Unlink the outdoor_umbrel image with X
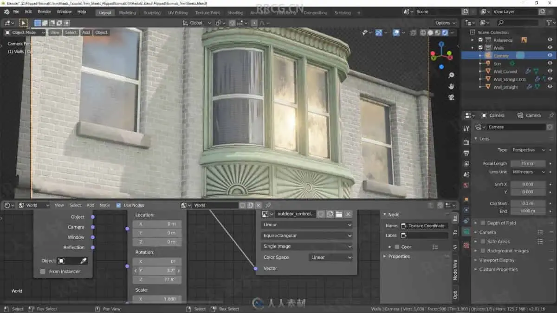This screenshot has width=557, height=313. click(x=348, y=214)
